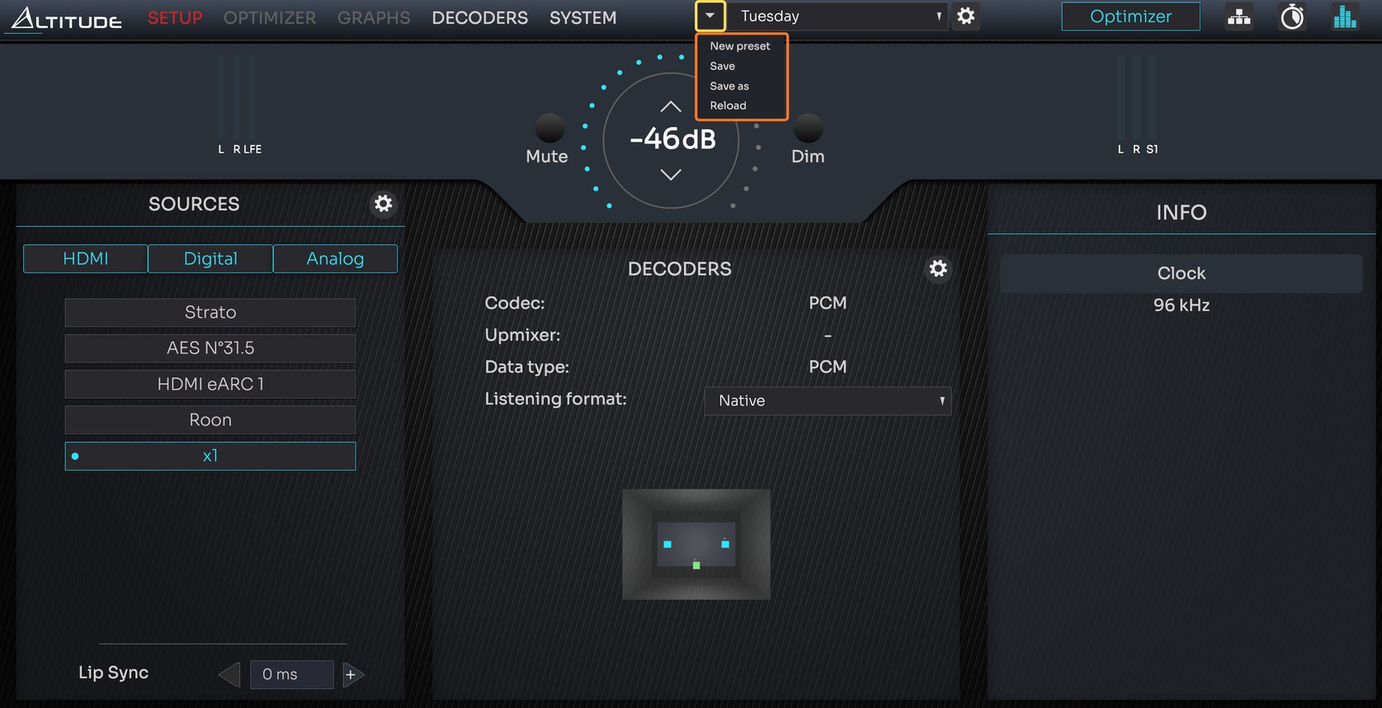Switch to the SETUP tab

point(175,17)
